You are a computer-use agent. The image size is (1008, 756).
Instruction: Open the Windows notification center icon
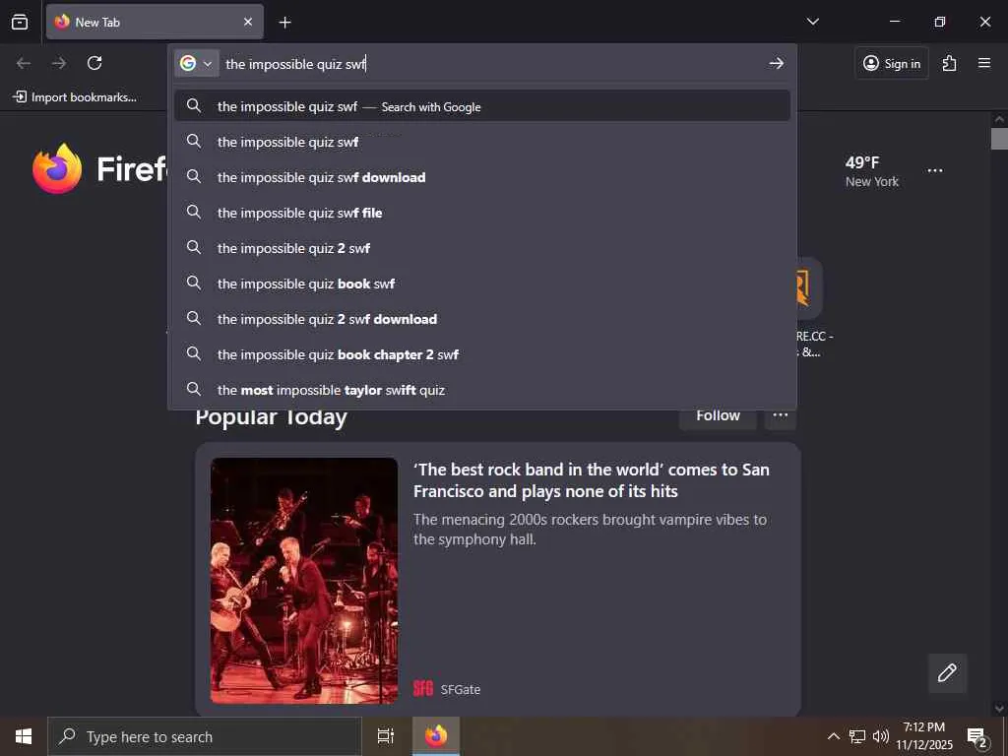pos(977,736)
